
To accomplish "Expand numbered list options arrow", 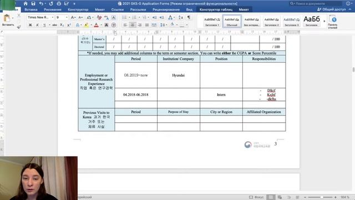I will (x=139, y=17).
